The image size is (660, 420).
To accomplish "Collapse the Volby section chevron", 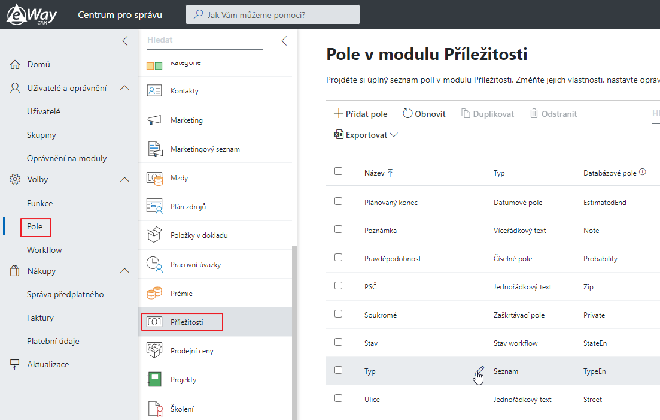I will 124,180.
